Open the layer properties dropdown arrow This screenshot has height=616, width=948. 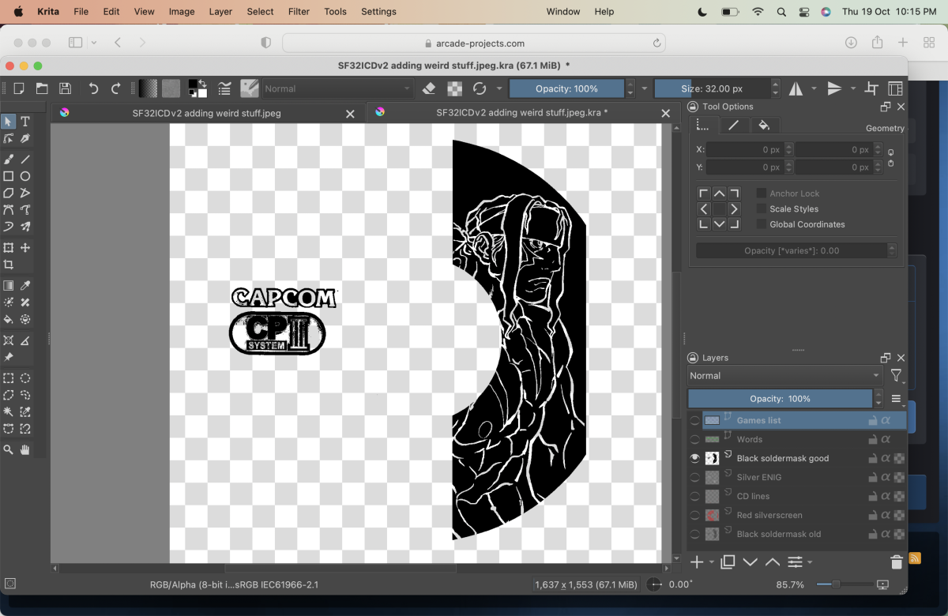pyautogui.click(x=810, y=562)
